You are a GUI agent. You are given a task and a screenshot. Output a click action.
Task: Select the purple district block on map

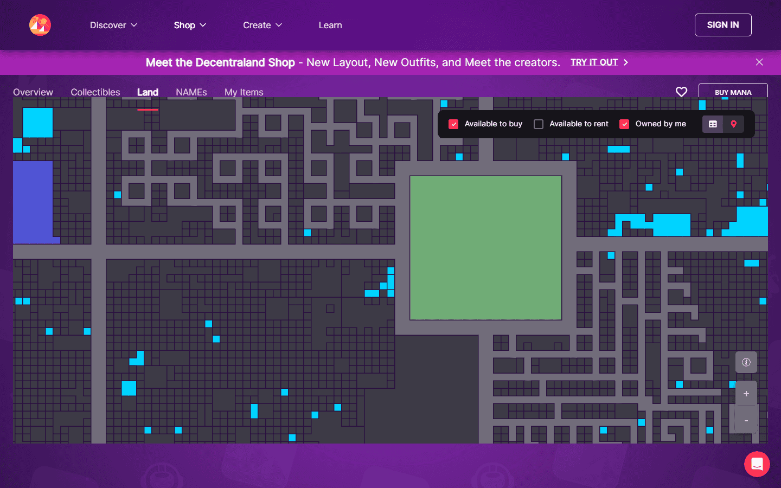(33, 202)
